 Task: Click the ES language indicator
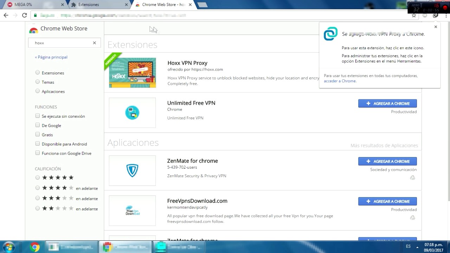[x=408, y=247]
